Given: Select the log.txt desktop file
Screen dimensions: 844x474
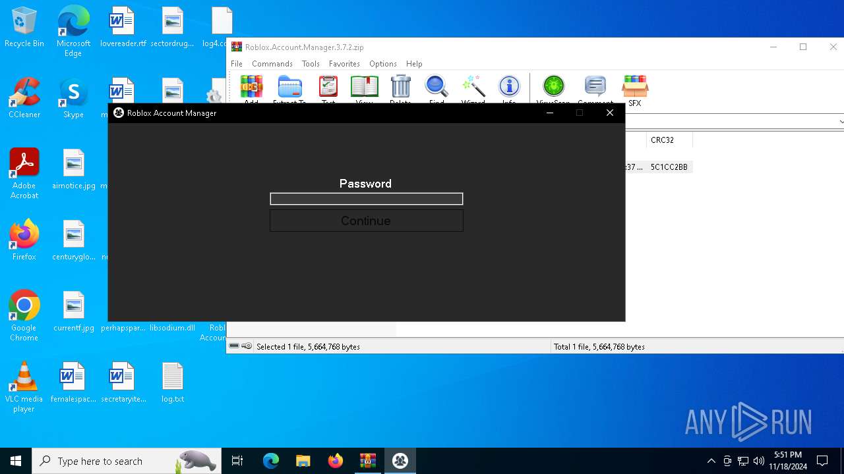Looking at the screenshot, I should [x=172, y=383].
